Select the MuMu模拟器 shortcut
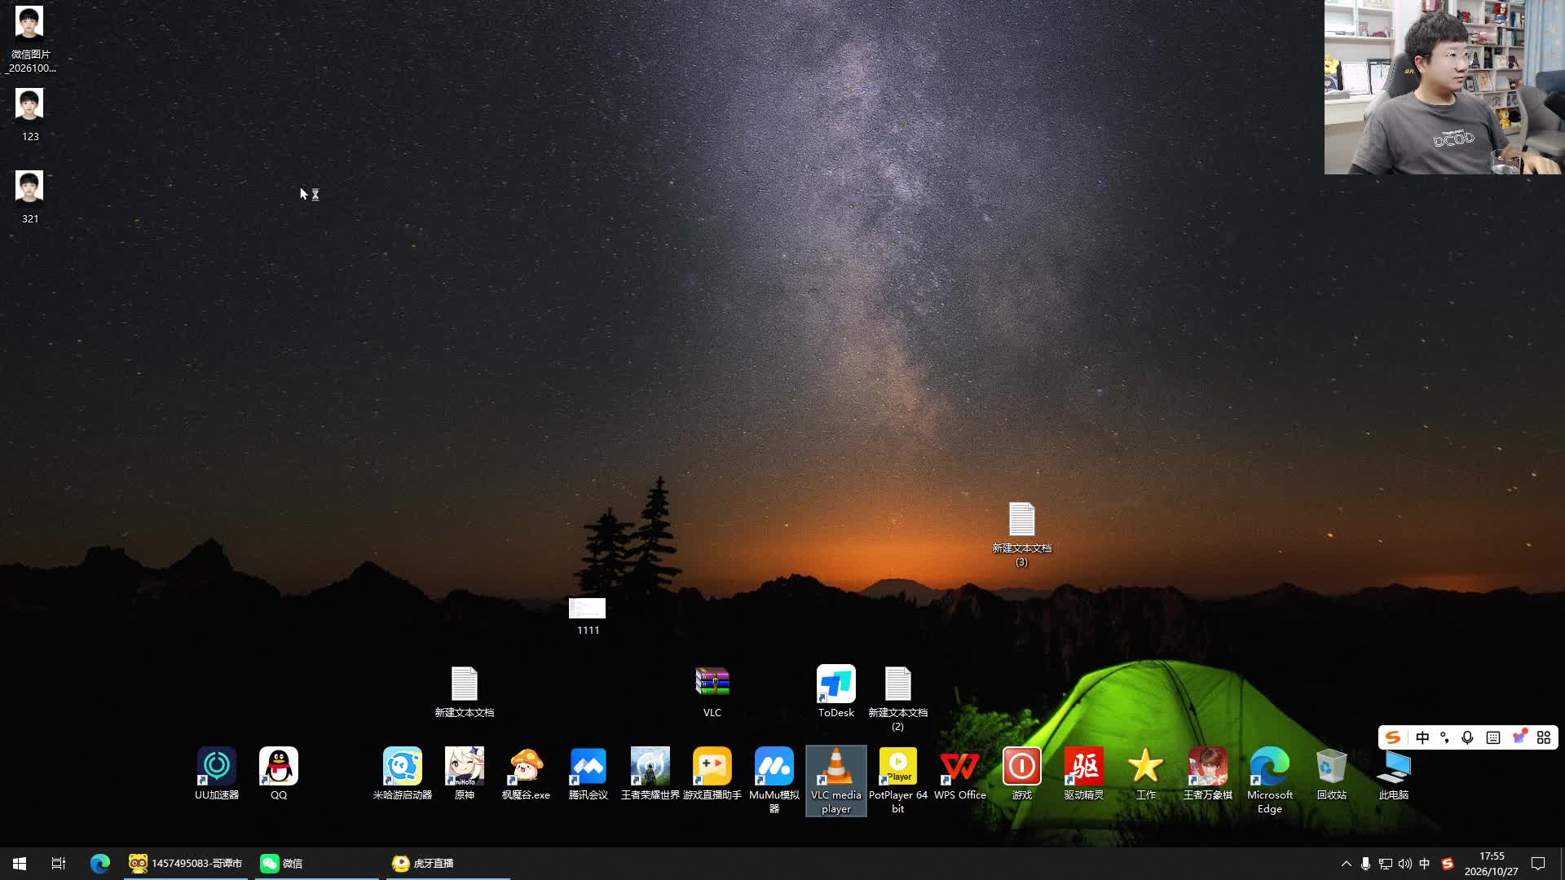1565x880 pixels. coord(774,780)
